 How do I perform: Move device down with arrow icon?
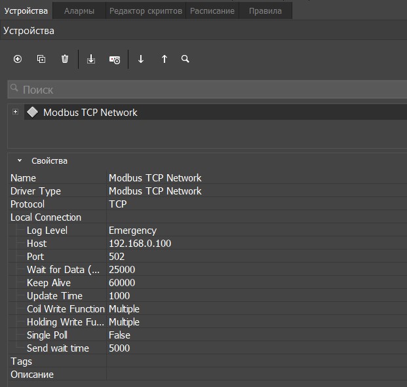(141, 59)
